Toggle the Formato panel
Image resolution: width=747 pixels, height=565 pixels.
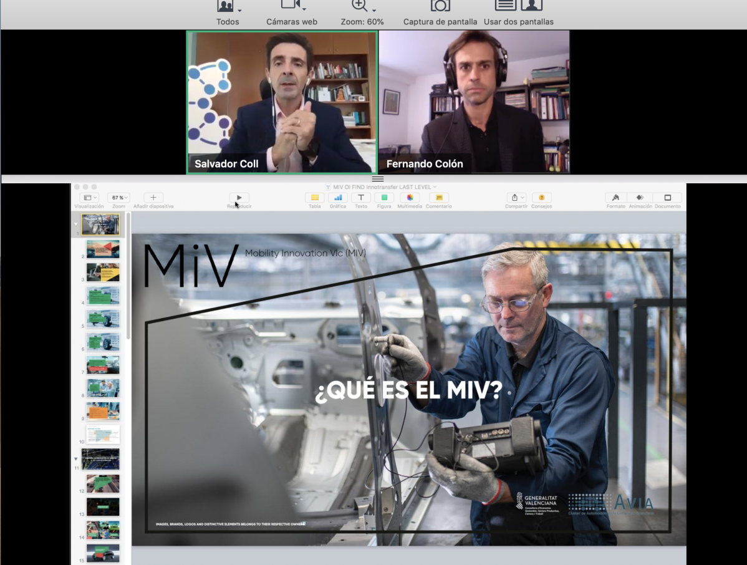pos(615,197)
